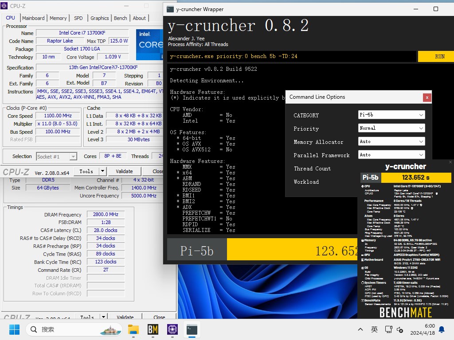Open File Explorer from taskbar

click(x=133, y=329)
